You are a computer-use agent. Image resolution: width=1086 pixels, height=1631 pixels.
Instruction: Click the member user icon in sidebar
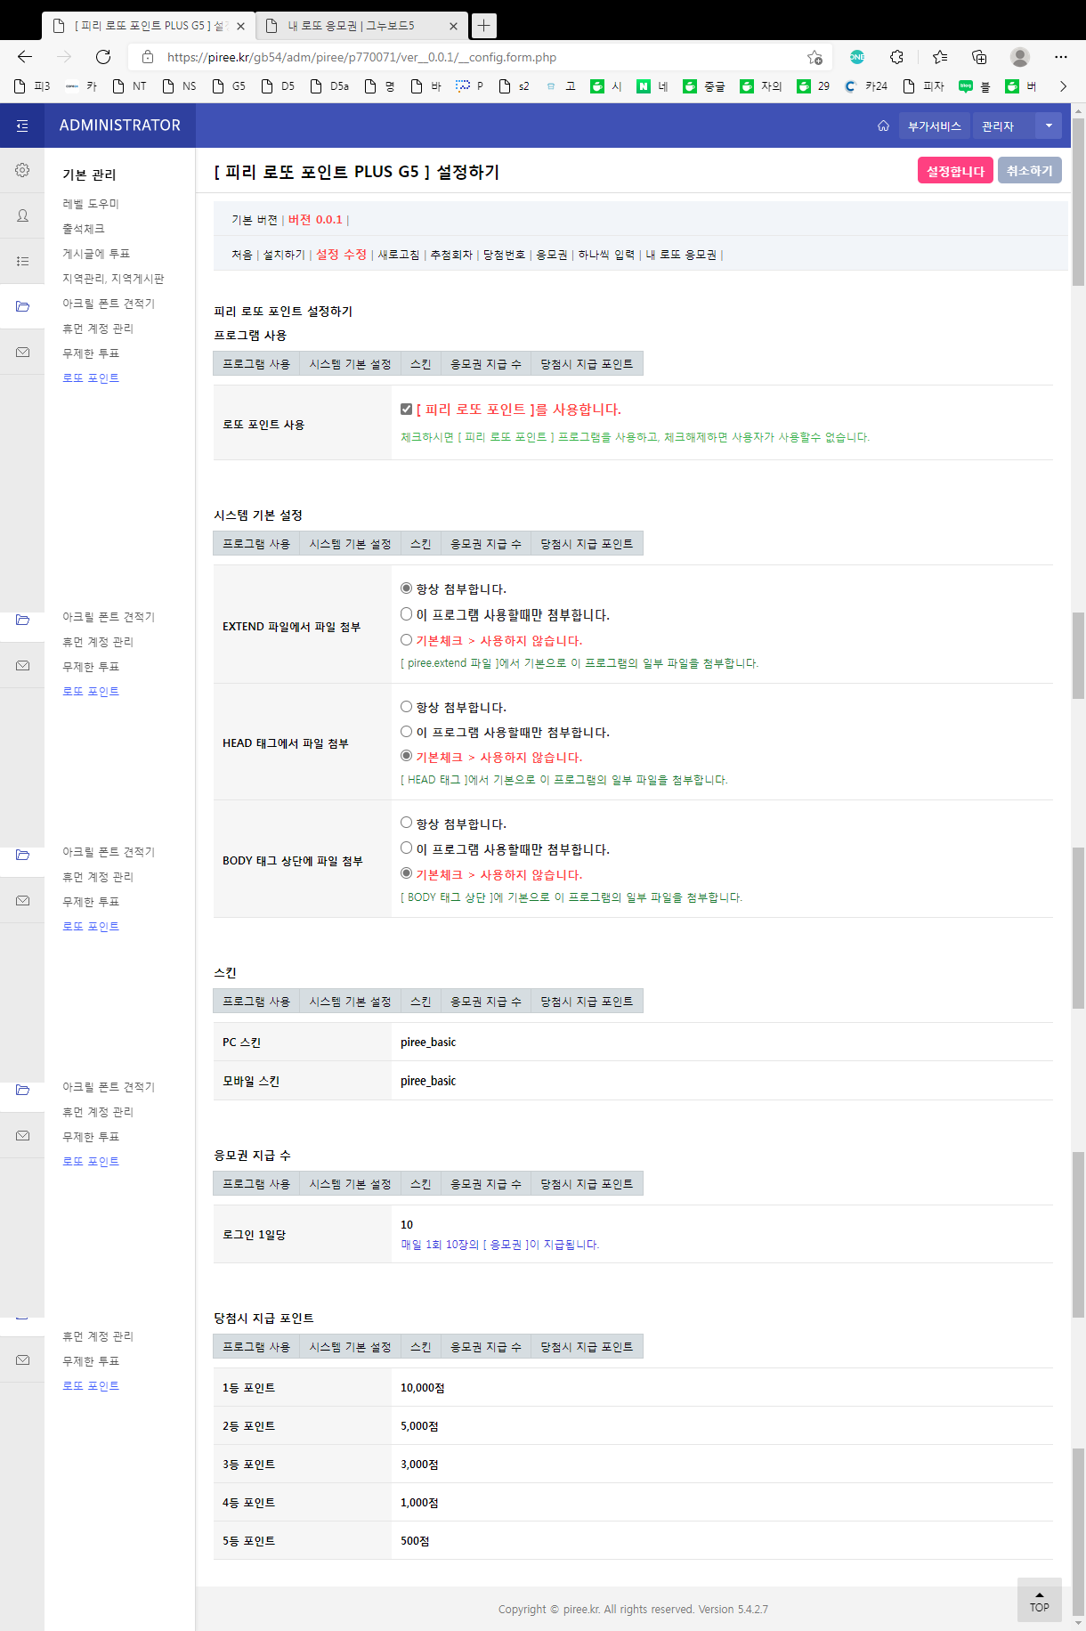click(x=22, y=215)
